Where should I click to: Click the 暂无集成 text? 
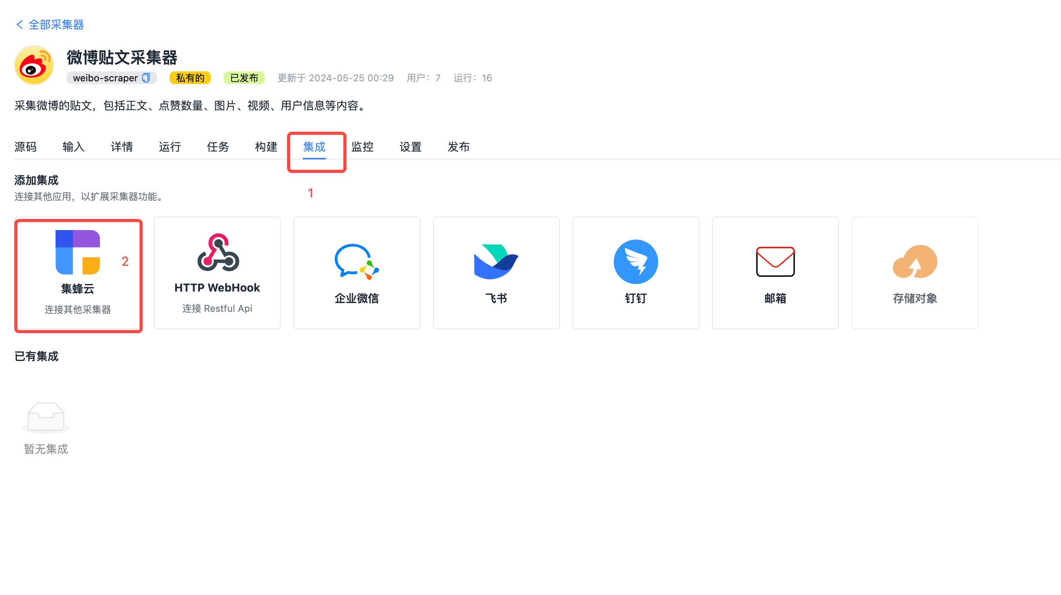[x=46, y=449]
